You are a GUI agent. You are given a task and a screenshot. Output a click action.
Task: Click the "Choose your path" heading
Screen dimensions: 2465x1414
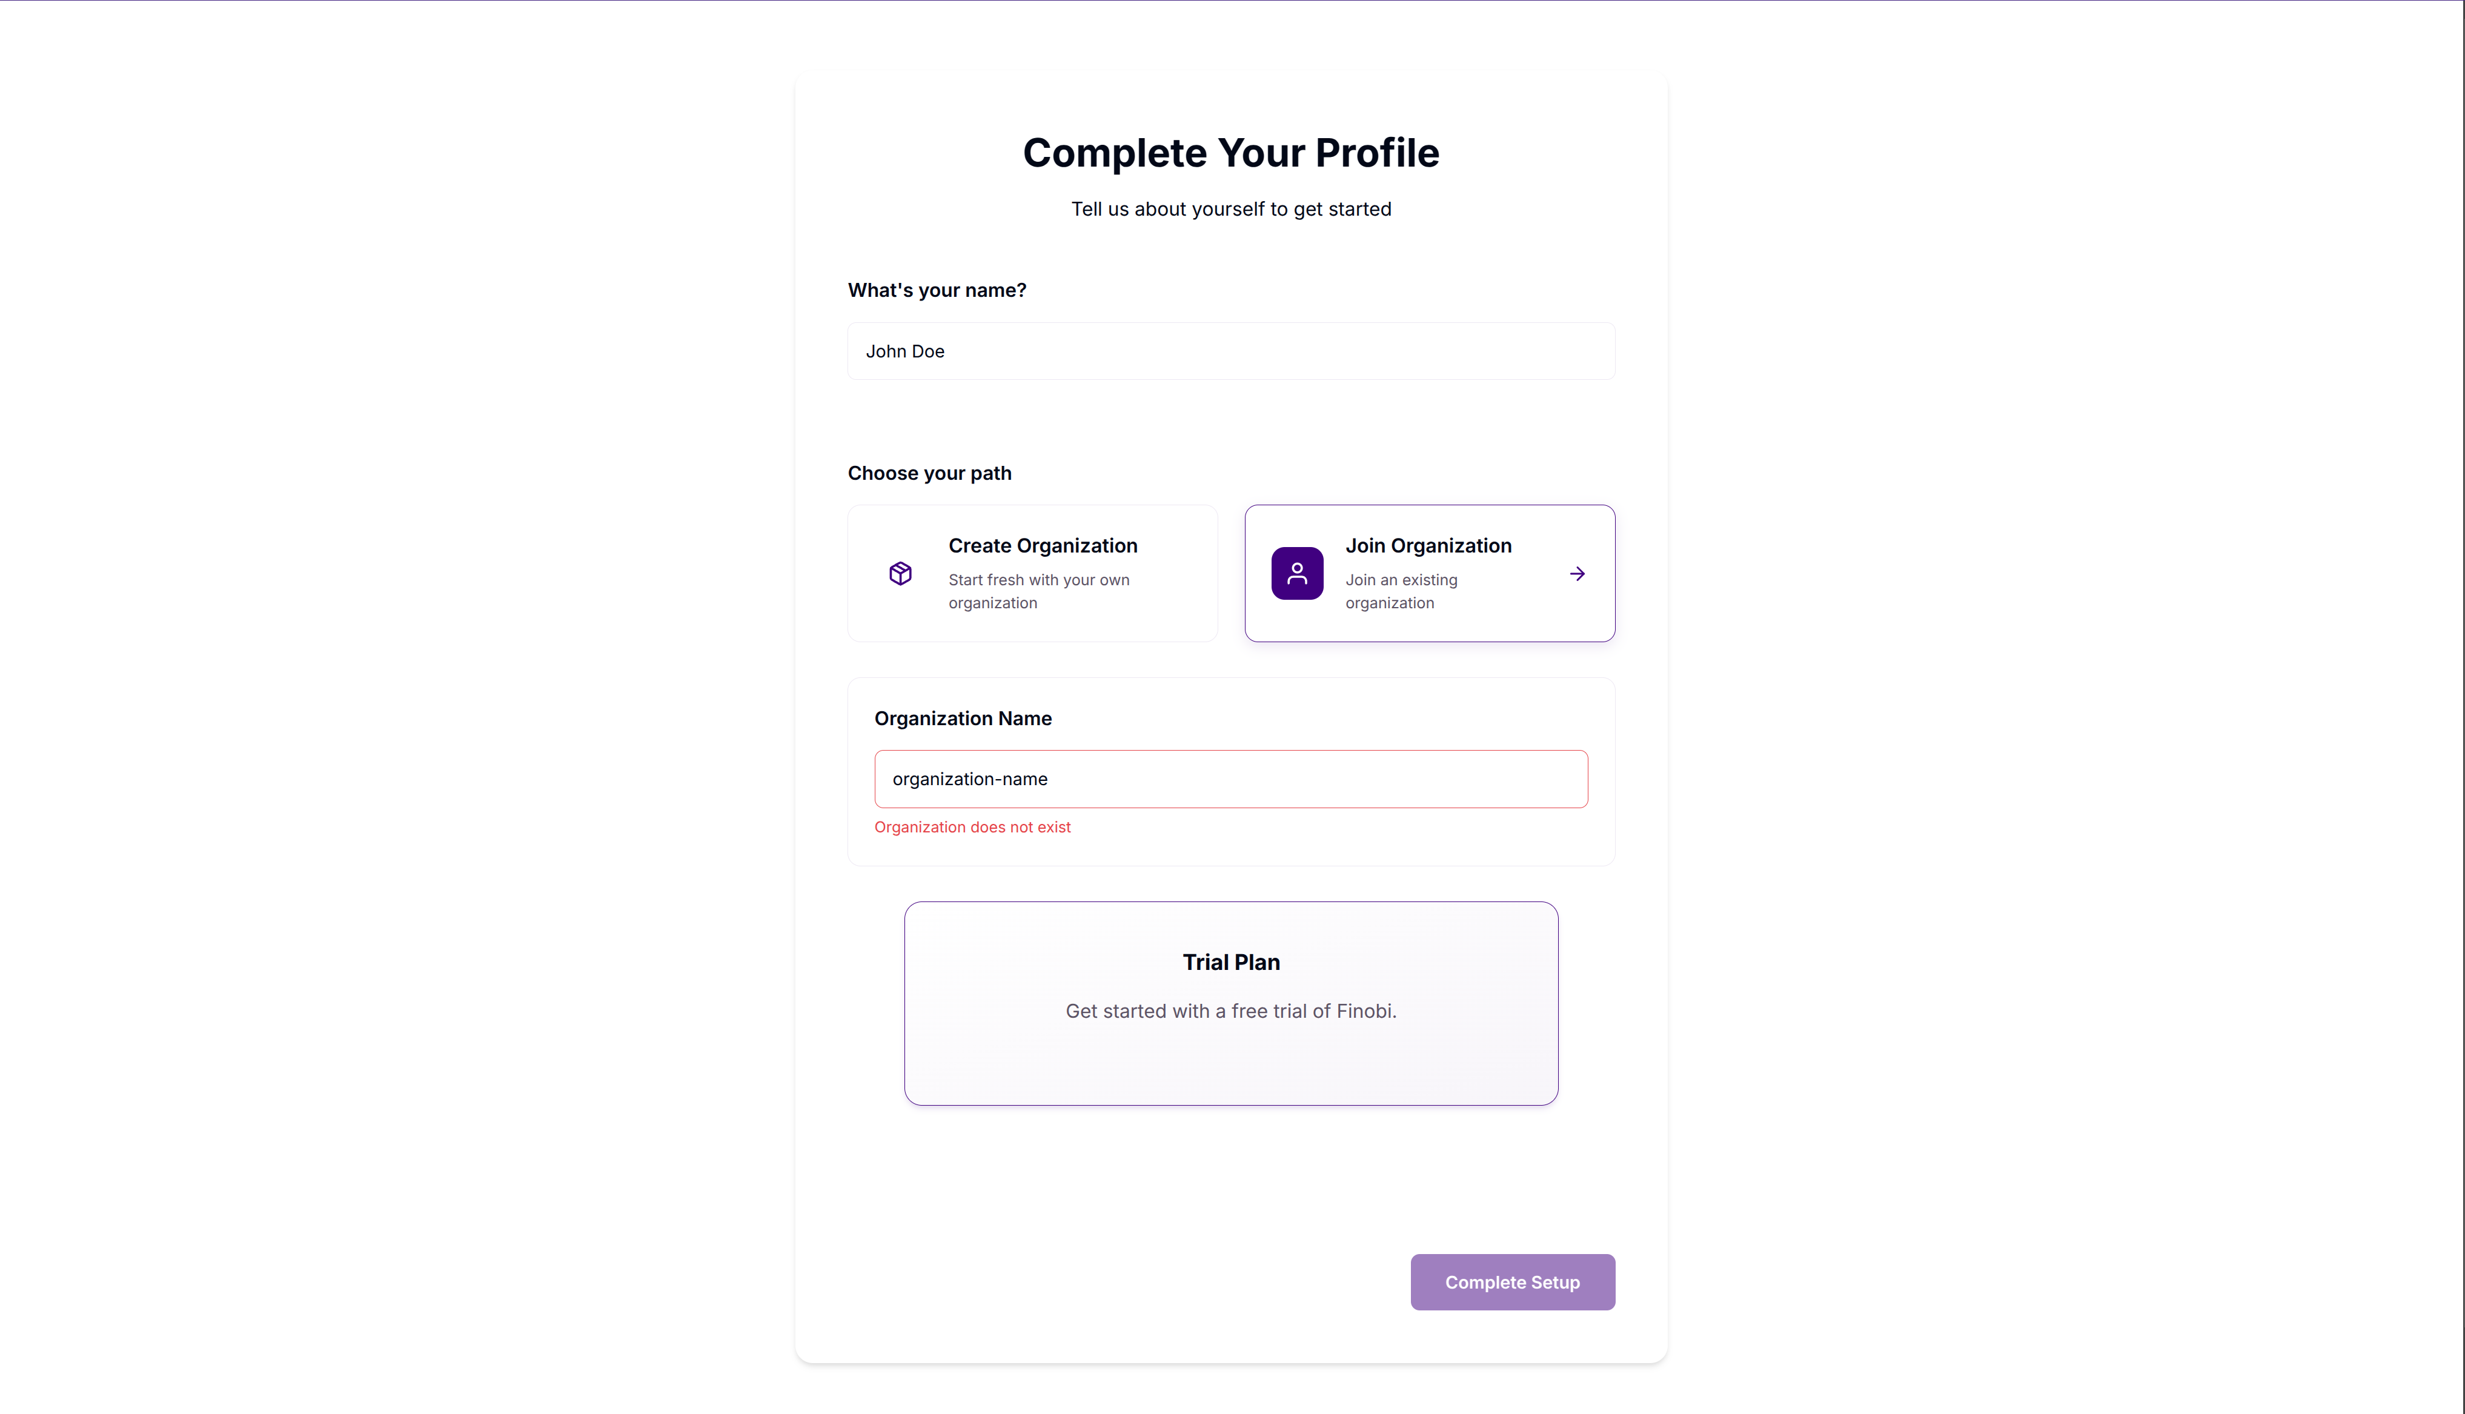click(929, 473)
